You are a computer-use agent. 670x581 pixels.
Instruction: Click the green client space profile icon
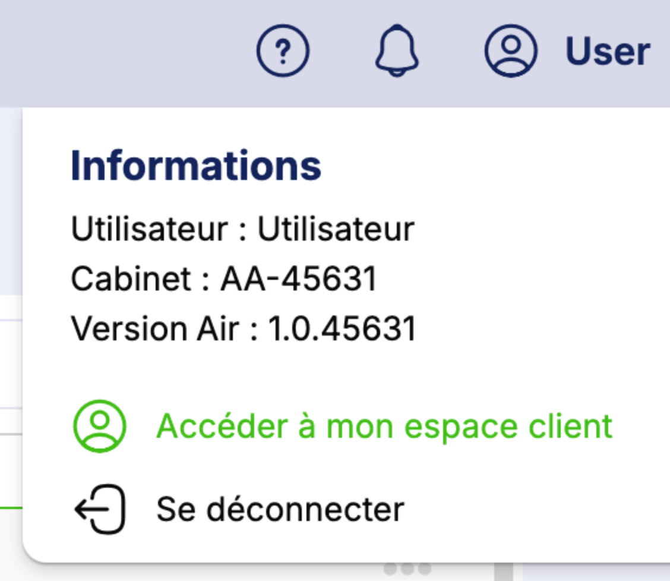coord(100,426)
